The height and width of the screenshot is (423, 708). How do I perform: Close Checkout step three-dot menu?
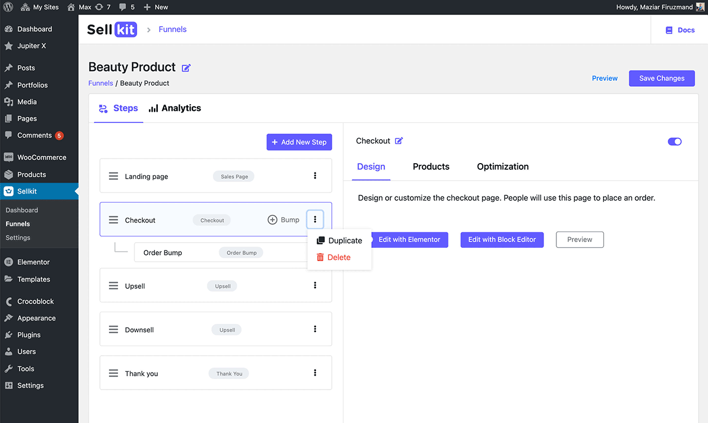(x=315, y=219)
